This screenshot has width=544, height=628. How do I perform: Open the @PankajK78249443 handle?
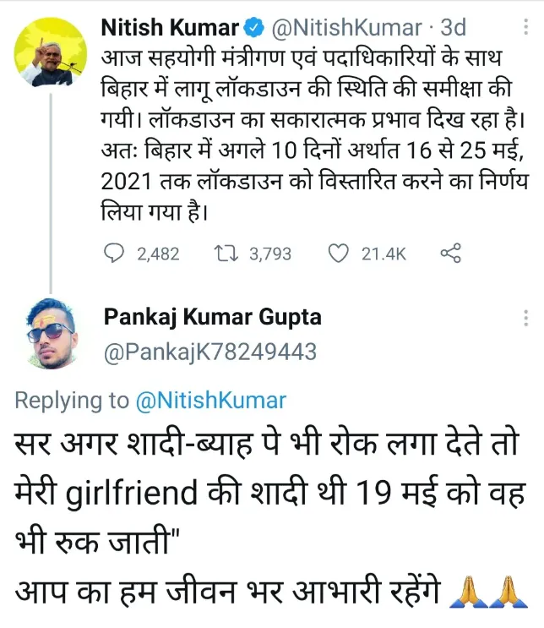pos(210,352)
